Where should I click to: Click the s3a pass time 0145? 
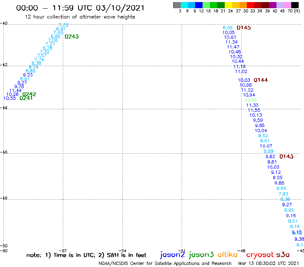click(244, 28)
